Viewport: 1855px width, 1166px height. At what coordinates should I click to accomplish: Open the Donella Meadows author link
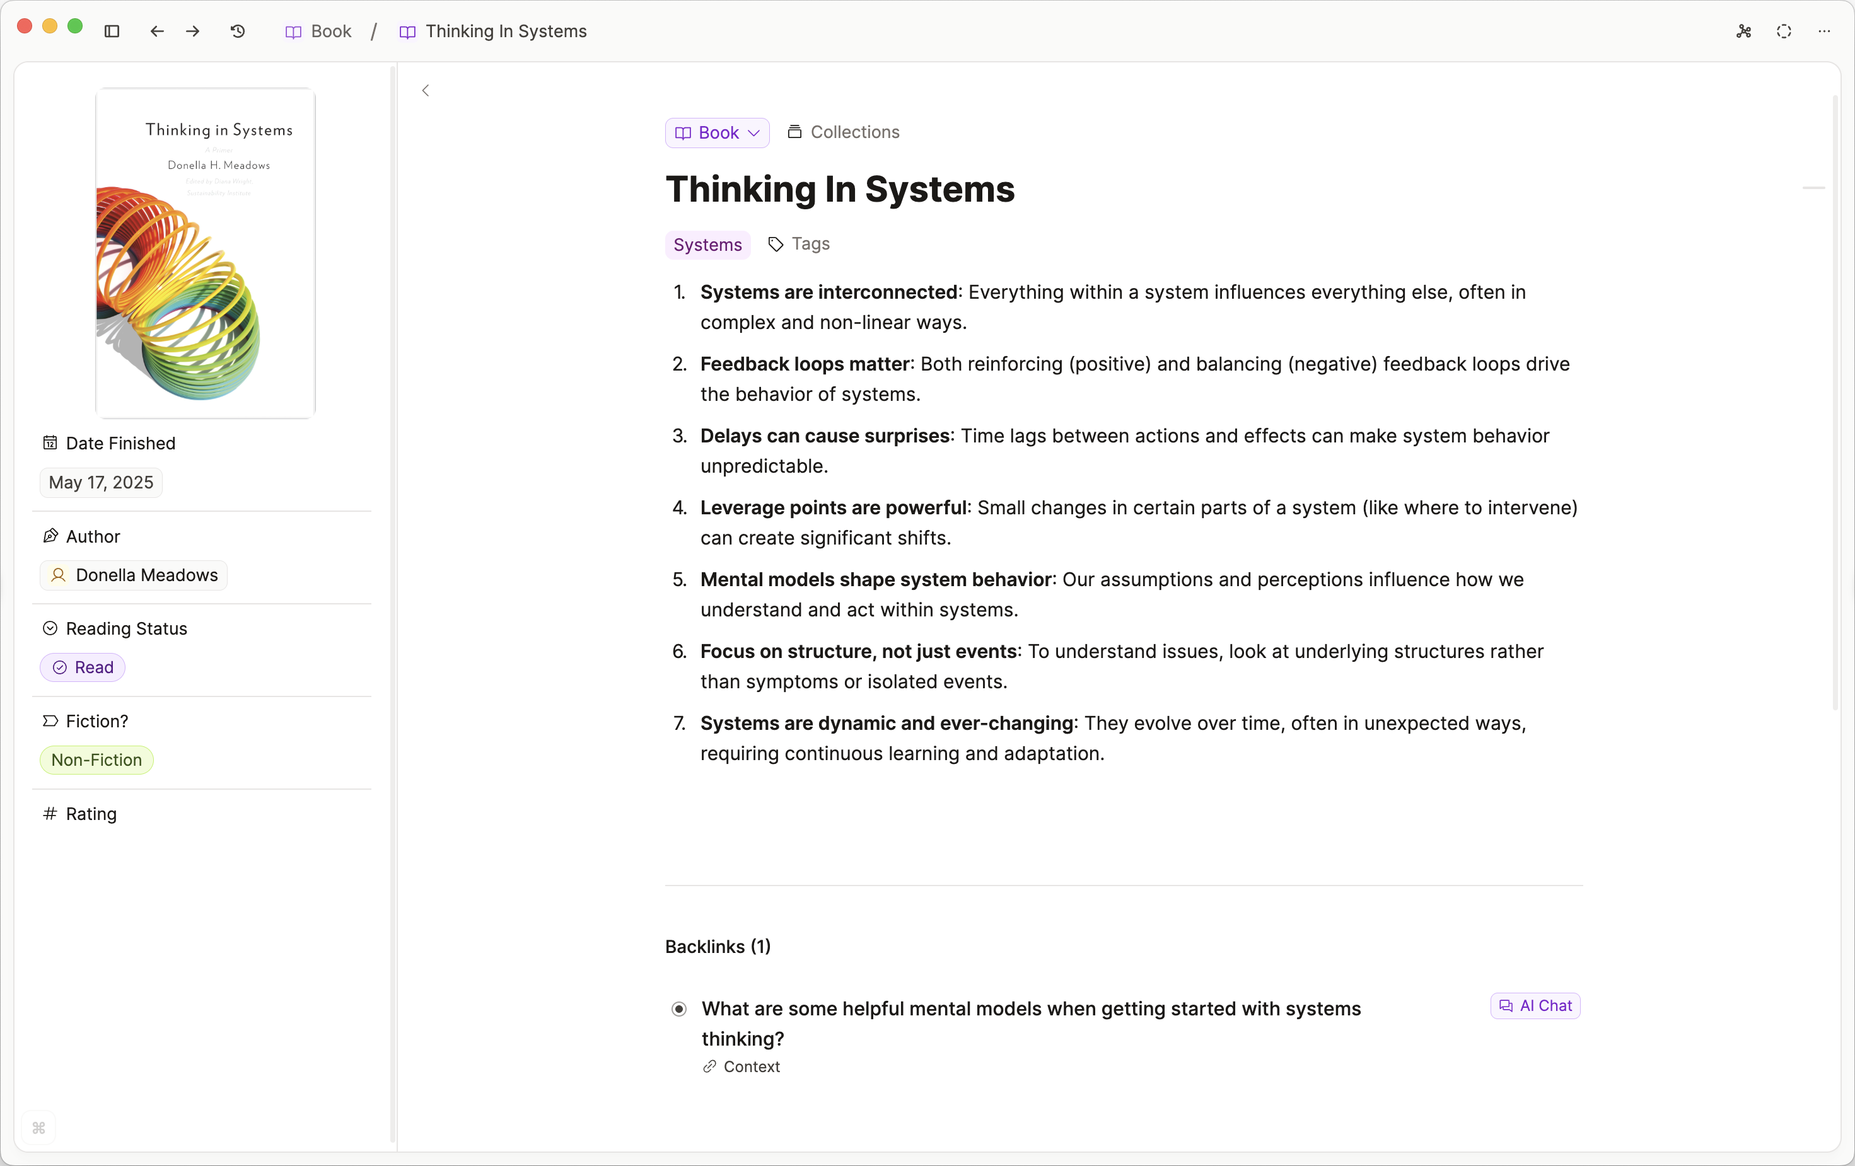pos(134,575)
